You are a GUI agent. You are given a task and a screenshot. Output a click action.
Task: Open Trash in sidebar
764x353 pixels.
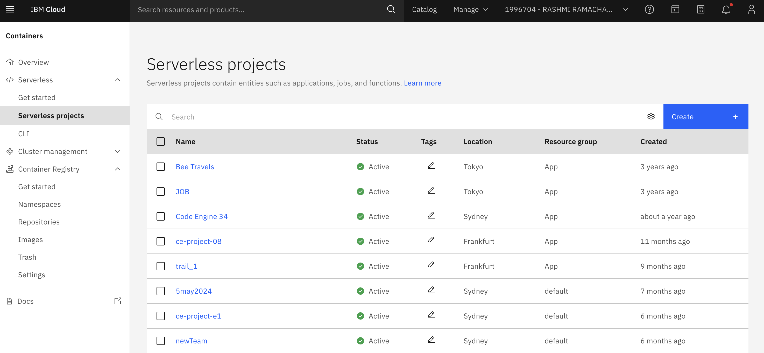click(x=27, y=257)
